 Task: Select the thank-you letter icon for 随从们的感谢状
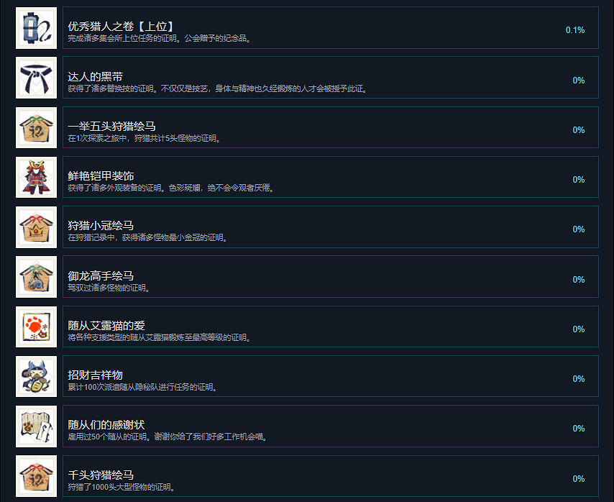36,426
